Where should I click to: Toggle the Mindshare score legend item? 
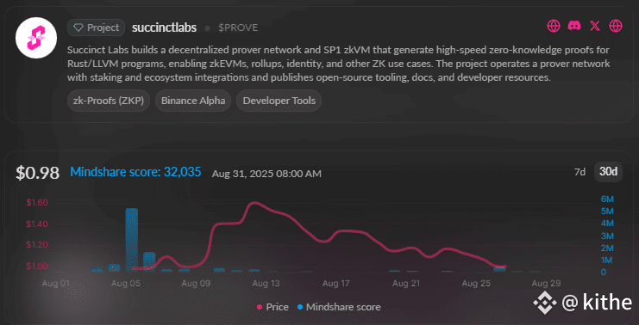(x=339, y=307)
